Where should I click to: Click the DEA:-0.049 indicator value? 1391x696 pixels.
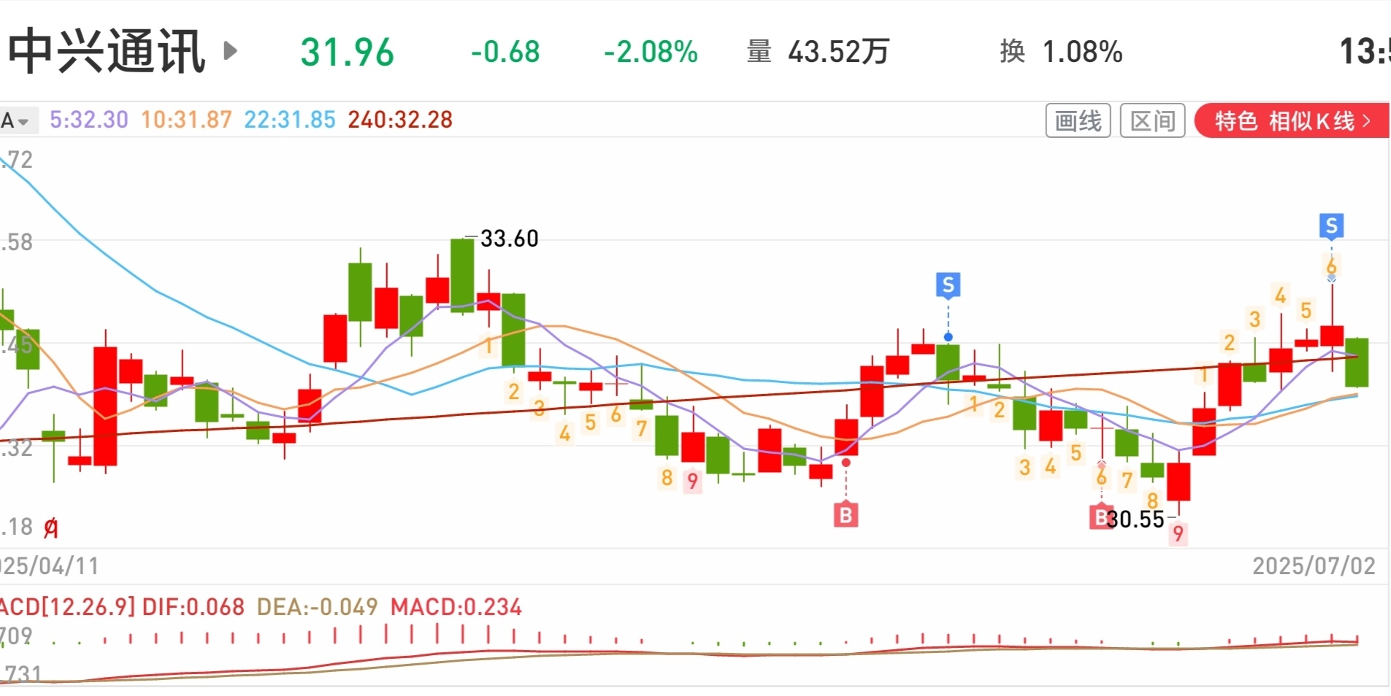[x=317, y=607]
